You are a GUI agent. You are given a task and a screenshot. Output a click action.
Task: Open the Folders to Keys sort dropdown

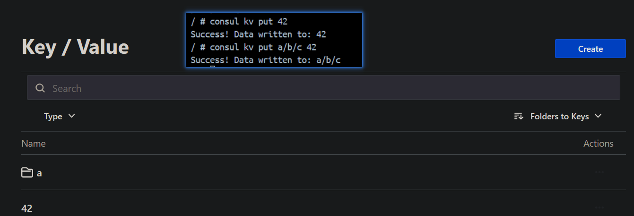coord(559,116)
